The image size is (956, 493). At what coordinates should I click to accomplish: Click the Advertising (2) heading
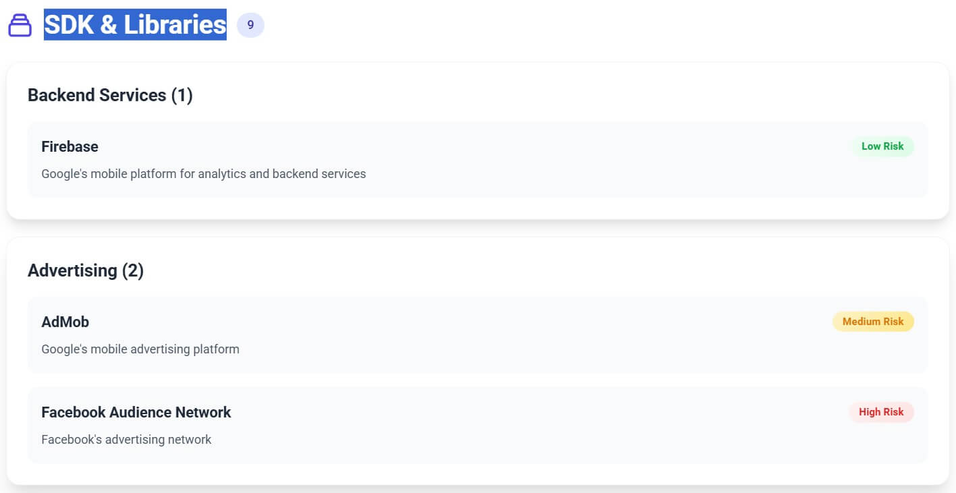click(86, 270)
